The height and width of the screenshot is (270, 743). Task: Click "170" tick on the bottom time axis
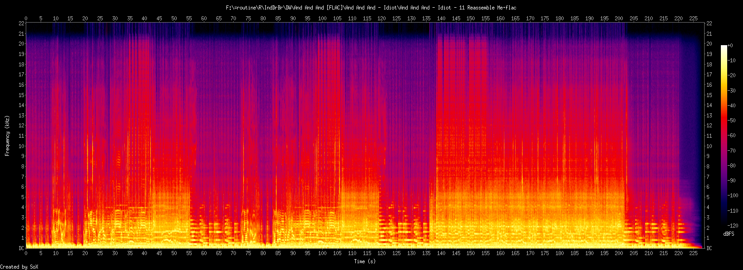pos(530,253)
